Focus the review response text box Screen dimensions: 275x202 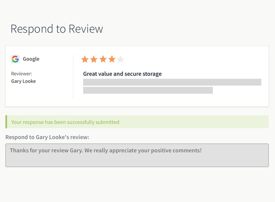point(137,159)
